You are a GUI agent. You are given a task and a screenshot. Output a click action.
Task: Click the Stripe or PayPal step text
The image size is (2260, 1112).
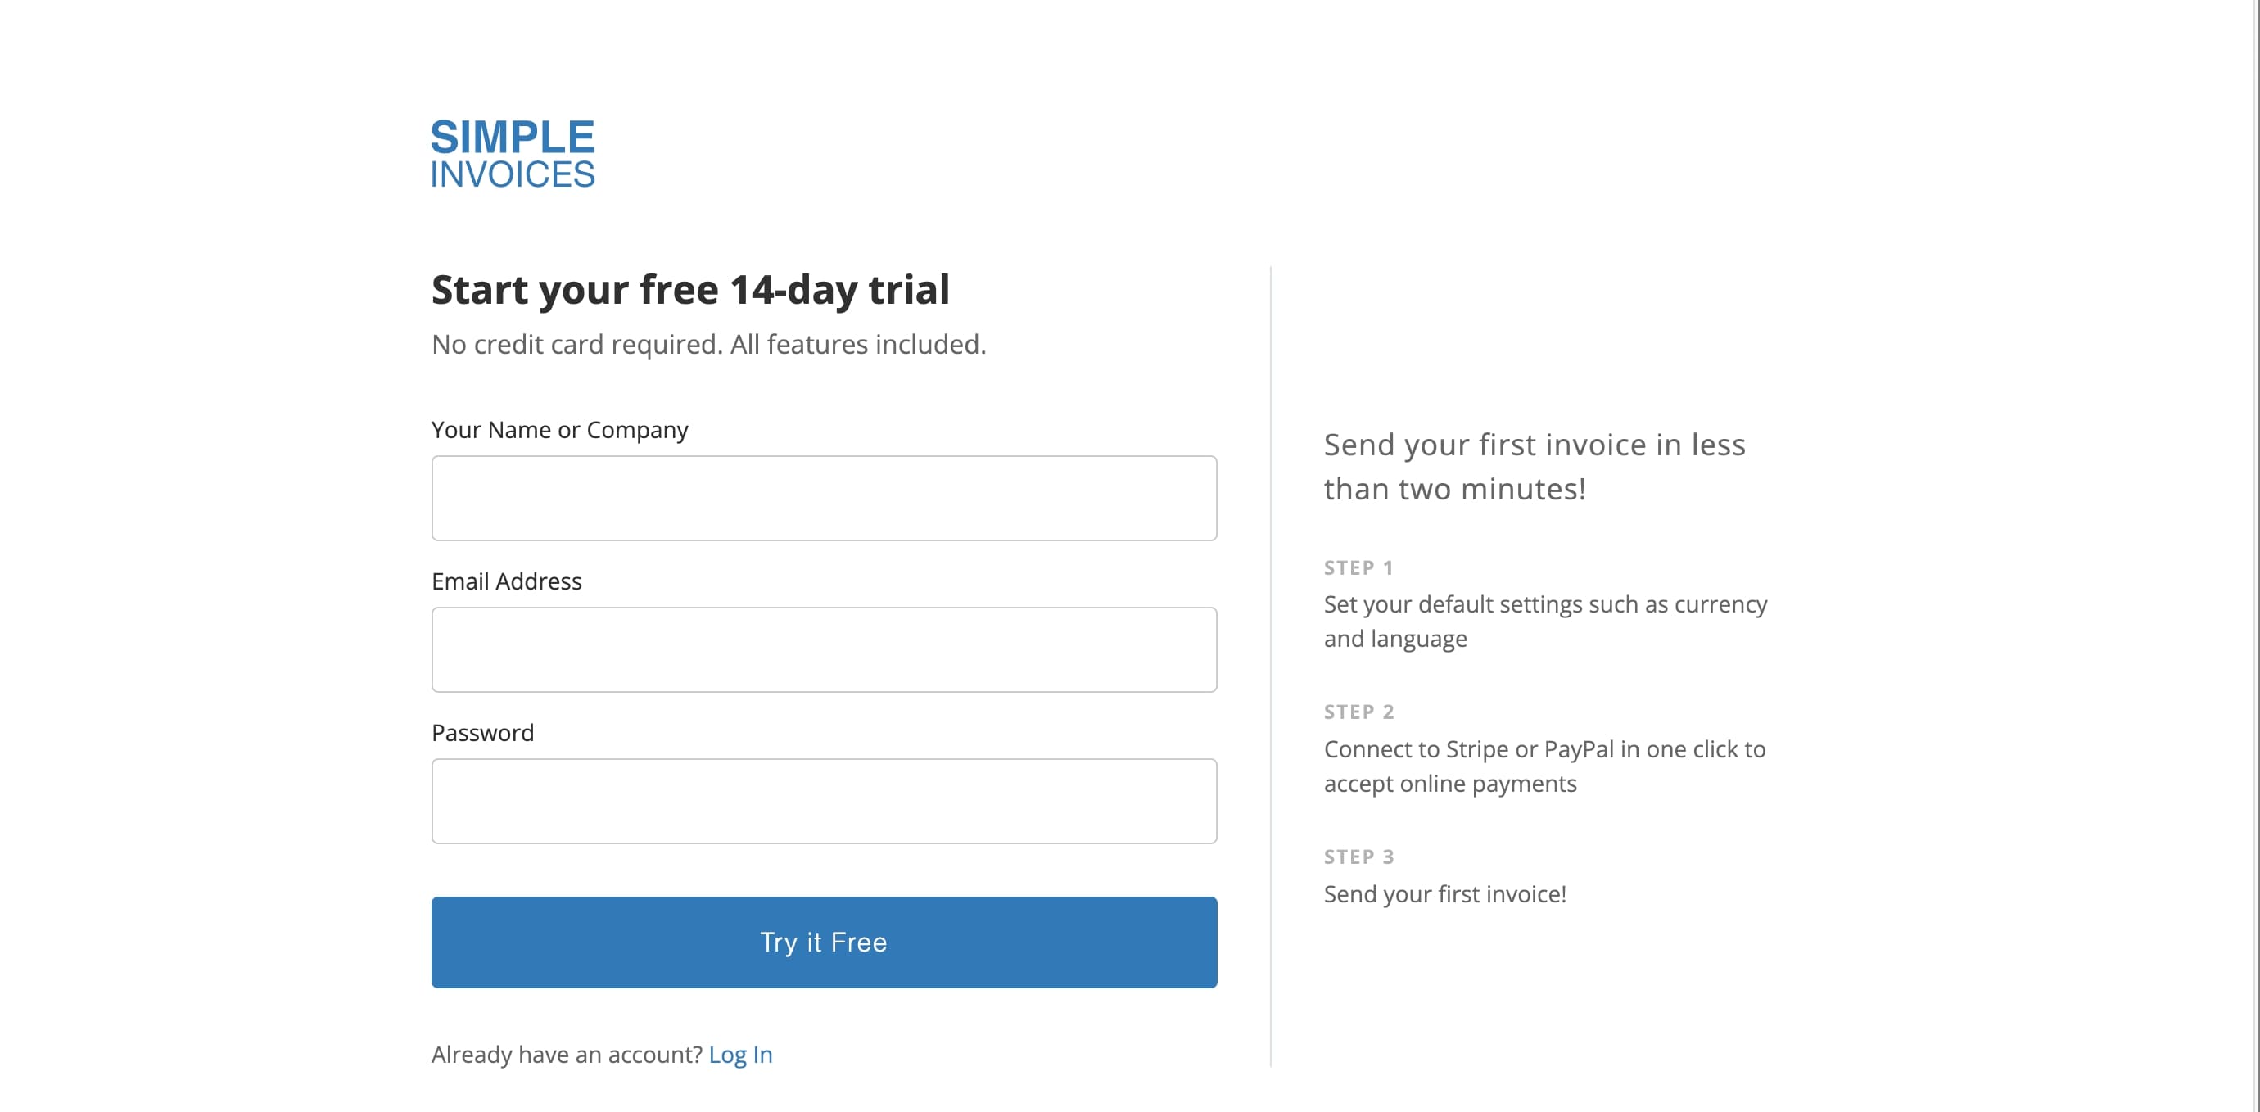click(x=1543, y=766)
